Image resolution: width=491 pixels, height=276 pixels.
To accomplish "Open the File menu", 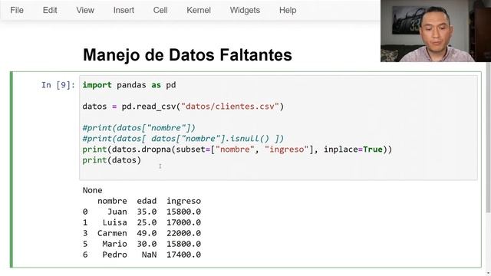I will click(17, 10).
